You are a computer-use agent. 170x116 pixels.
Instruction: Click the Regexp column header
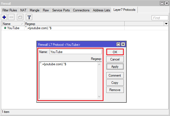point(74,24)
